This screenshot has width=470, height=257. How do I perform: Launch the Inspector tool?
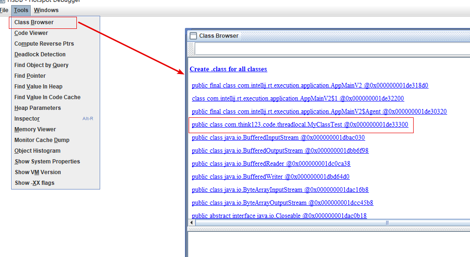pos(27,119)
